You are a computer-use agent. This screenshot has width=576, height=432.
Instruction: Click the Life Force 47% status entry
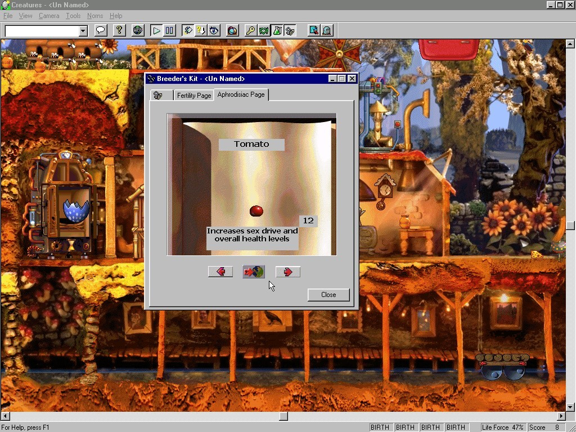click(502, 427)
